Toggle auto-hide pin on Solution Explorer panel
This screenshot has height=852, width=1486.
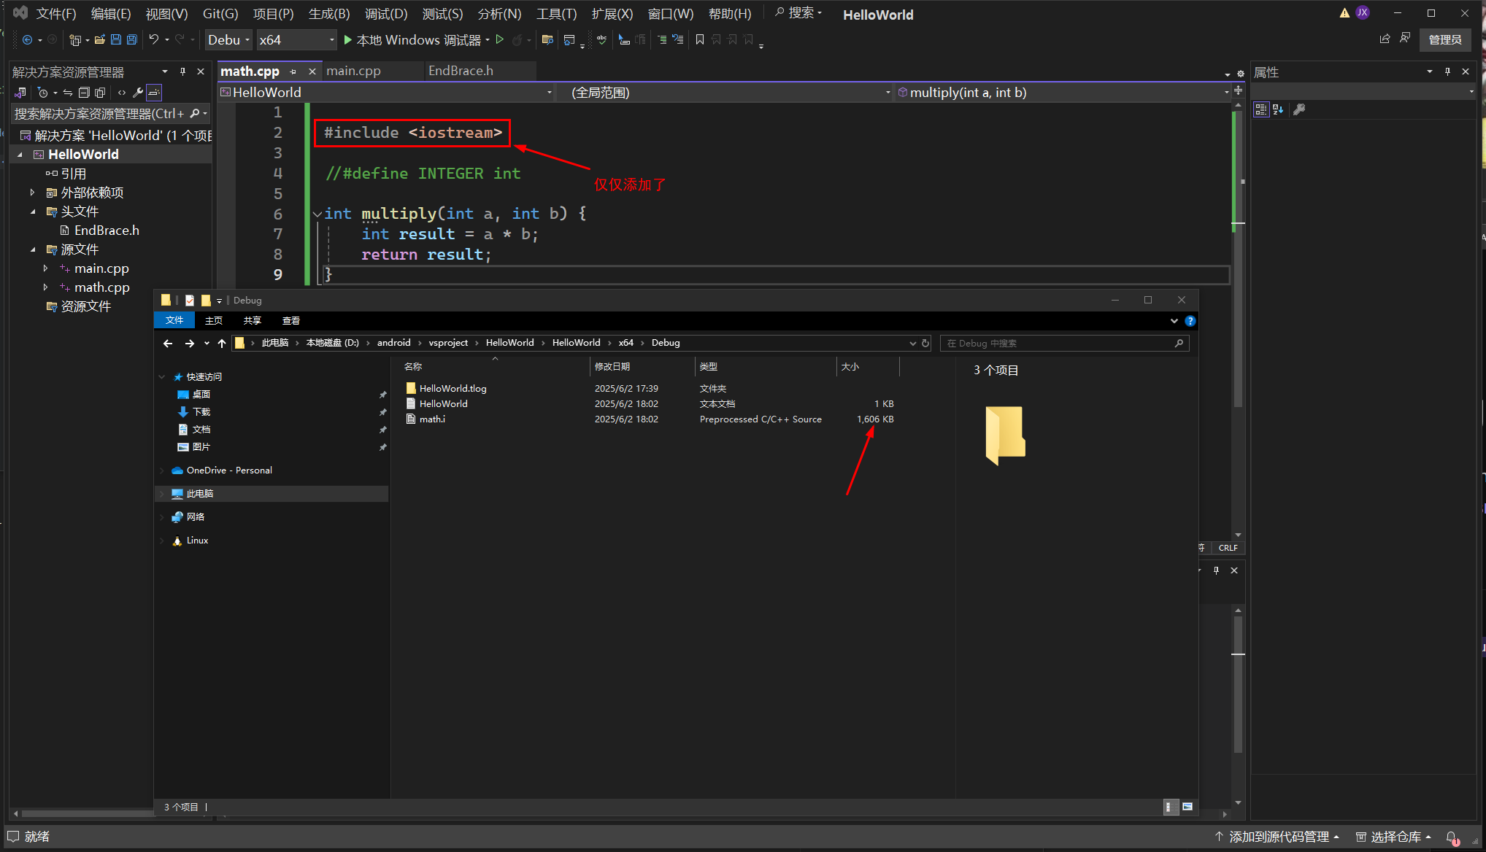point(182,71)
